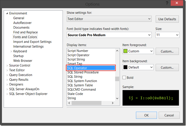Expand the Query Results node
Screen dimensions: 186x126
coord(7,80)
